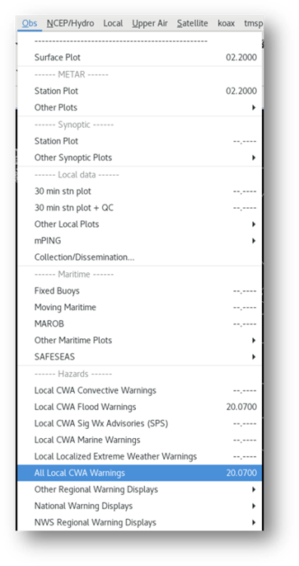Viewport: 299px width, 566px height.
Task: Expand the mPING submenu
Action: click(x=139, y=241)
